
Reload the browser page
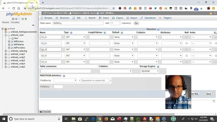(x=14, y=8)
